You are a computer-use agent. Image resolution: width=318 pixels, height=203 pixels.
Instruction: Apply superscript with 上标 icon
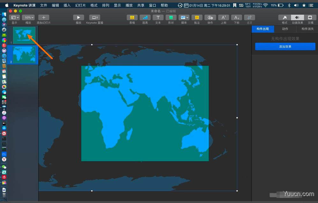[x=224, y=17]
